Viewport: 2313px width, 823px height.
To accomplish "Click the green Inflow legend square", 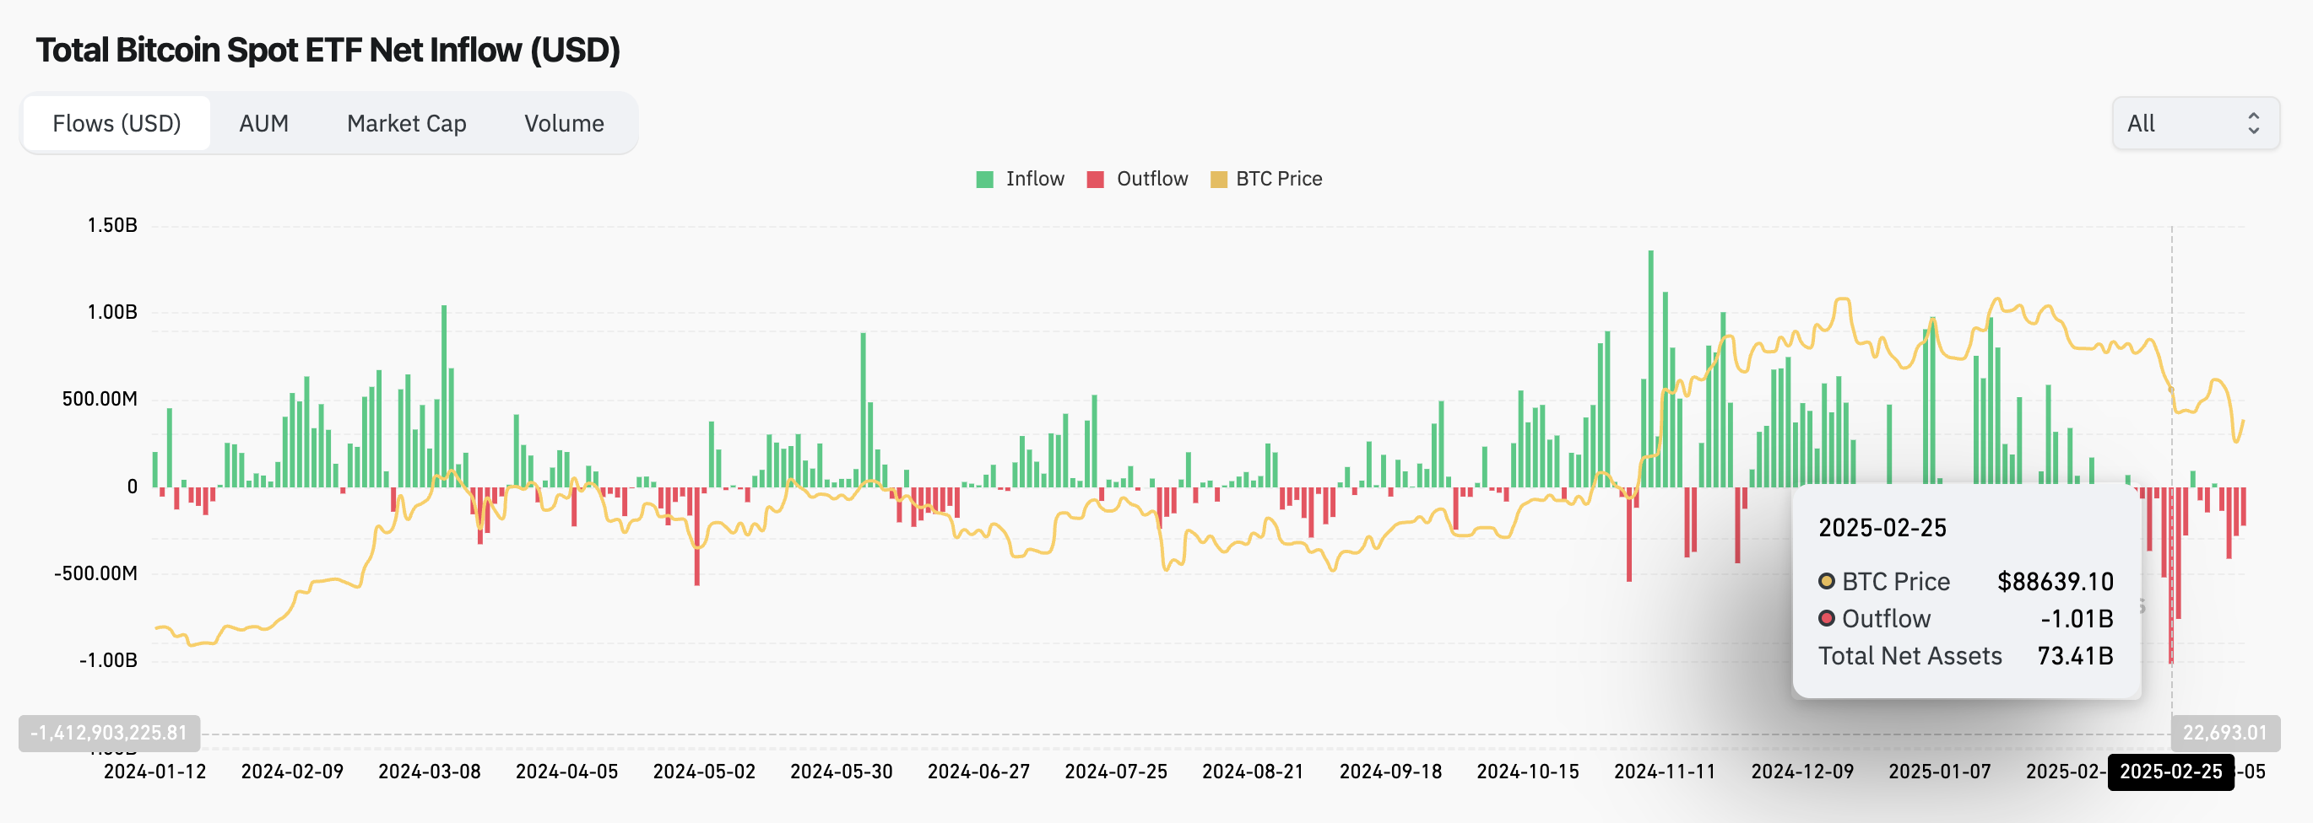I will pos(984,180).
